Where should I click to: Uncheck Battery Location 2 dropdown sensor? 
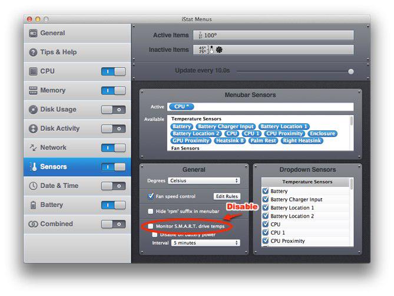point(266,216)
